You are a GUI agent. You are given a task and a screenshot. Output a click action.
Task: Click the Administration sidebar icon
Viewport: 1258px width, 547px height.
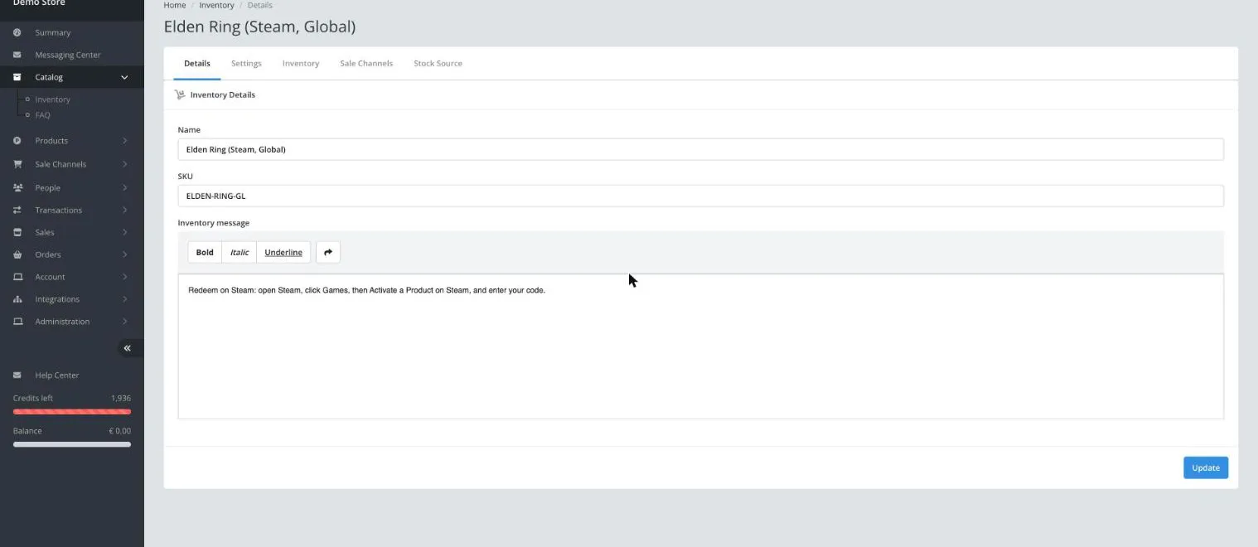click(x=17, y=322)
